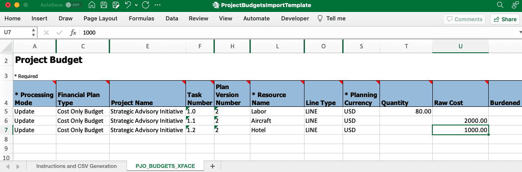Select column L header
The image size is (522, 172).
[277, 47]
